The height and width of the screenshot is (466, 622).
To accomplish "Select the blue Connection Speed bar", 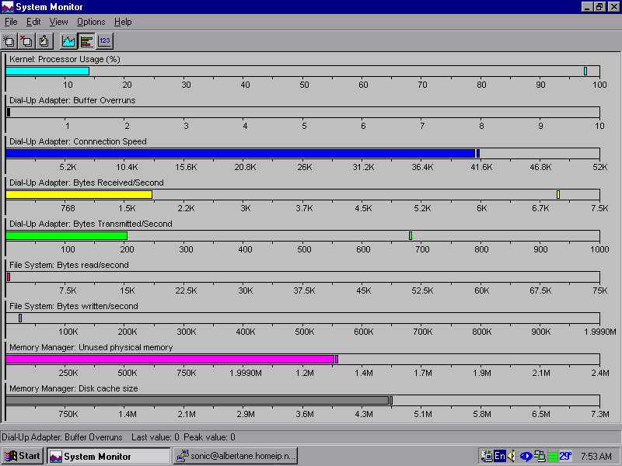I will pos(239,154).
